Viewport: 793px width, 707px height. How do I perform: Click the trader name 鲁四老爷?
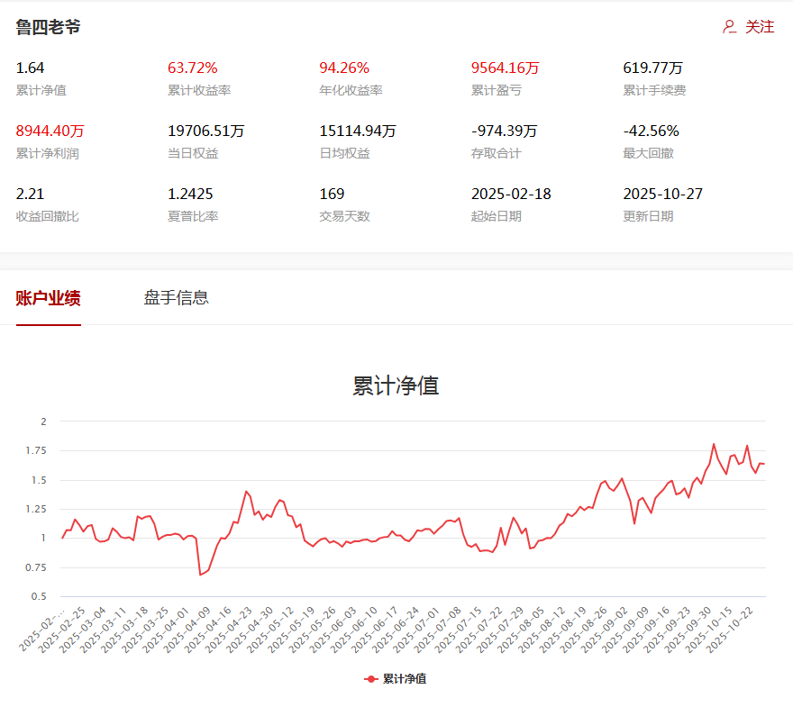coord(47,26)
